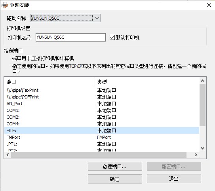Click the 类型 column header
This screenshot has height=191, width=215.
[147, 82]
